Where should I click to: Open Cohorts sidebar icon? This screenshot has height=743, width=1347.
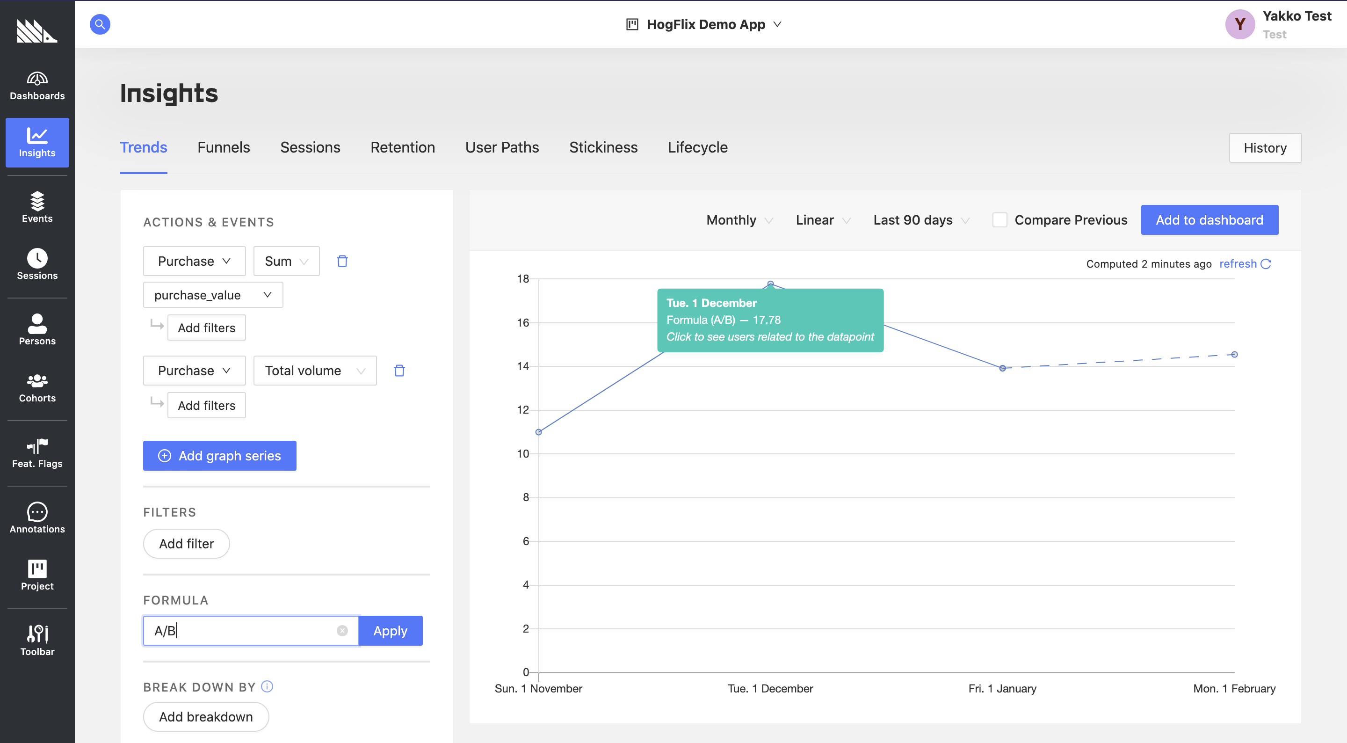coord(37,388)
